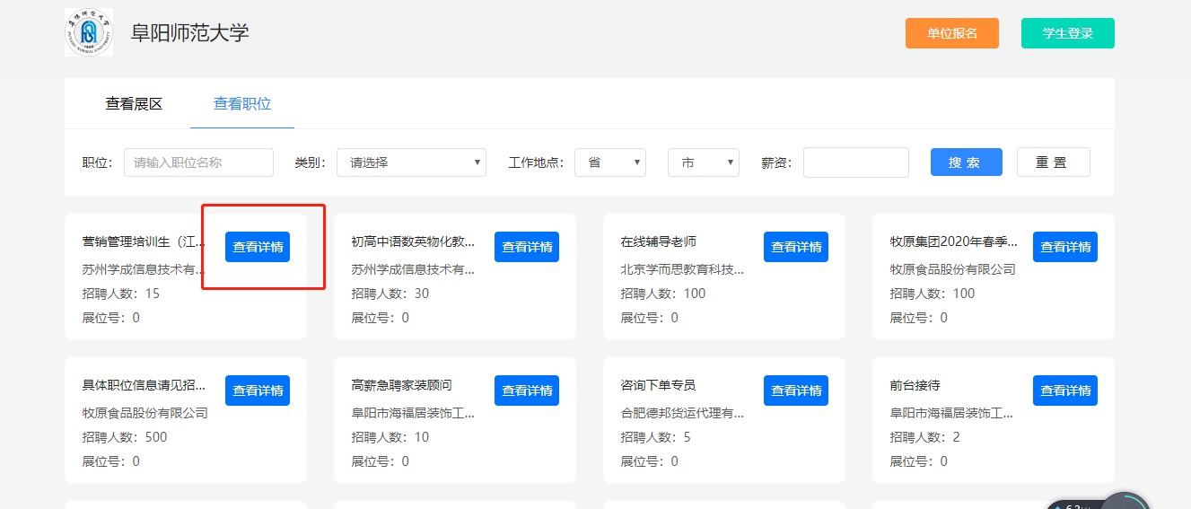
Task: Click the 薪资 salary input field
Action: click(x=855, y=162)
